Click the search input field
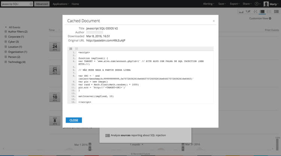 coord(14,4)
